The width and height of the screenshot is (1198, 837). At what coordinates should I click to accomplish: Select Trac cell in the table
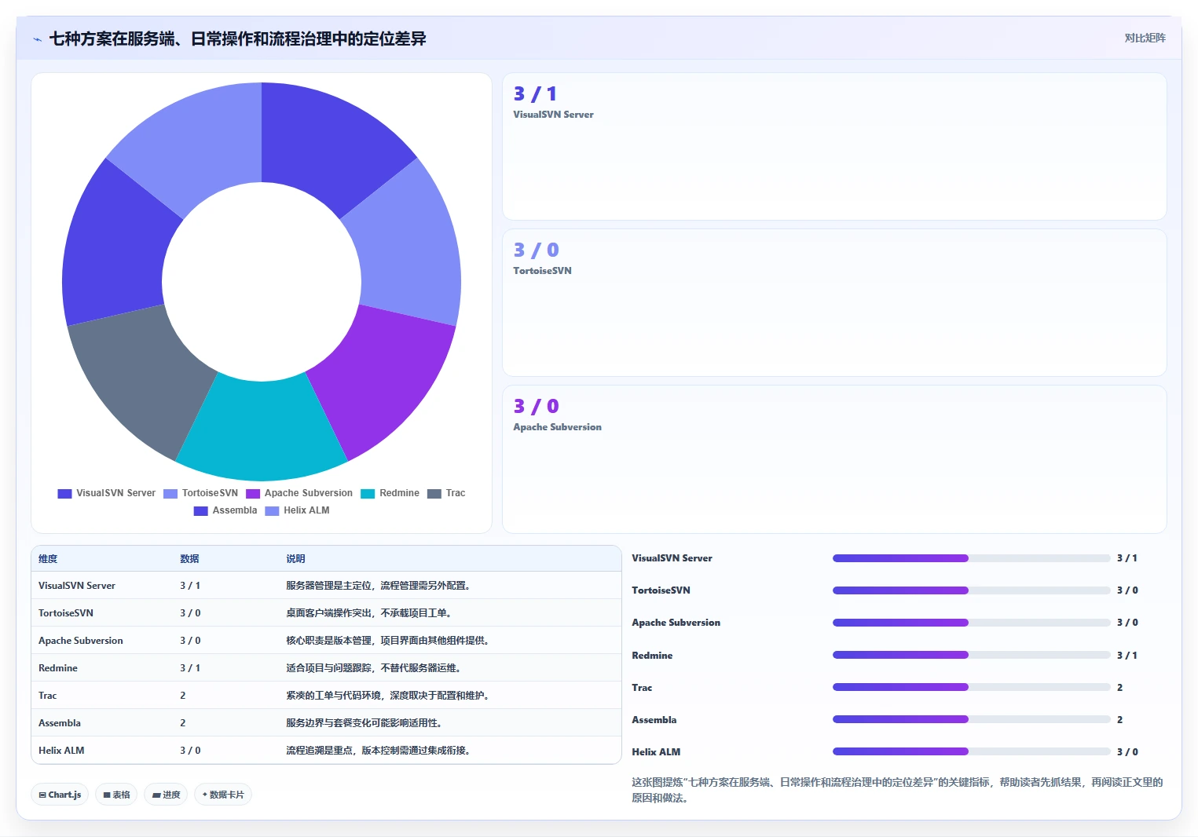tap(48, 696)
